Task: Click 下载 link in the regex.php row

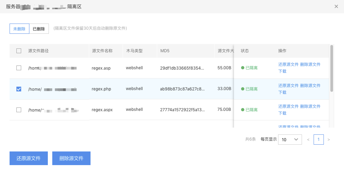Action: (283, 92)
